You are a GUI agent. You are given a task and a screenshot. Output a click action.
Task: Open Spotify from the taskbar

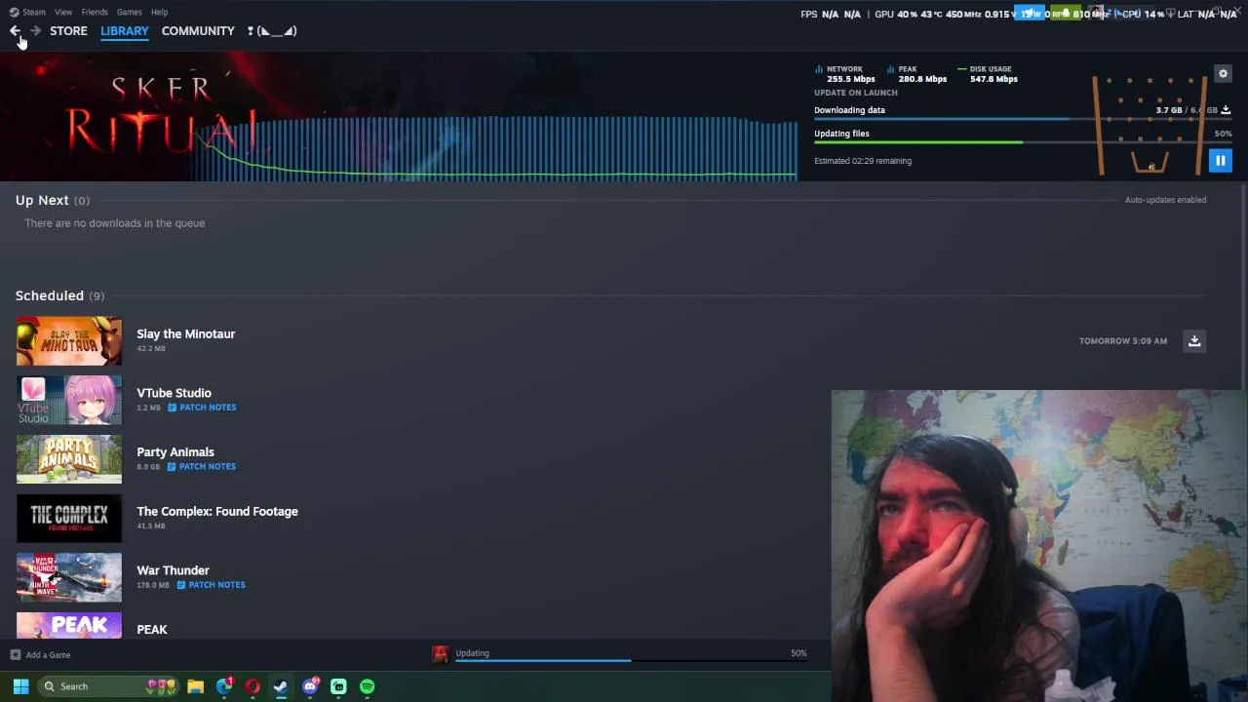point(367,686)
